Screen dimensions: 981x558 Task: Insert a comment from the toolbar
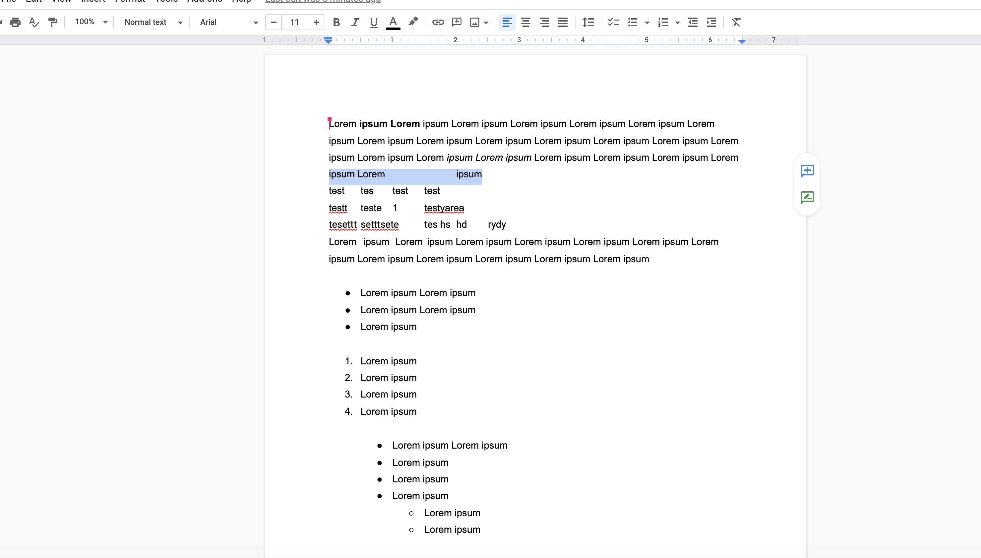[457, 22]
